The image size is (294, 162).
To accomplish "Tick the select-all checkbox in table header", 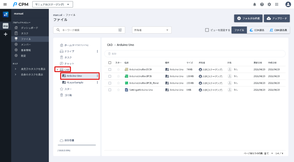I will (x=110, y=63).
